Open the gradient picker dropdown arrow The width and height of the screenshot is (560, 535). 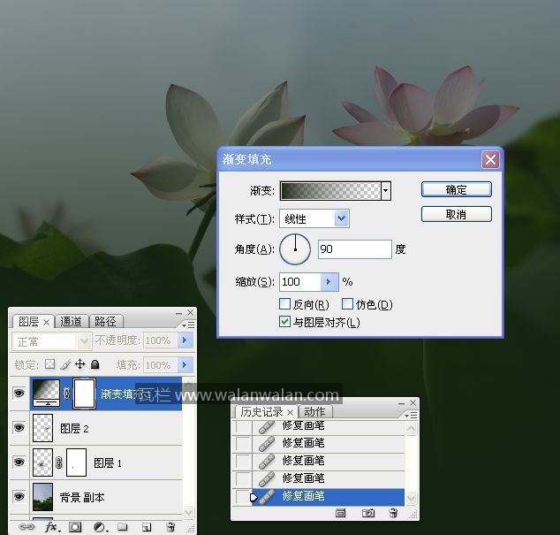[x=386, y=190]
